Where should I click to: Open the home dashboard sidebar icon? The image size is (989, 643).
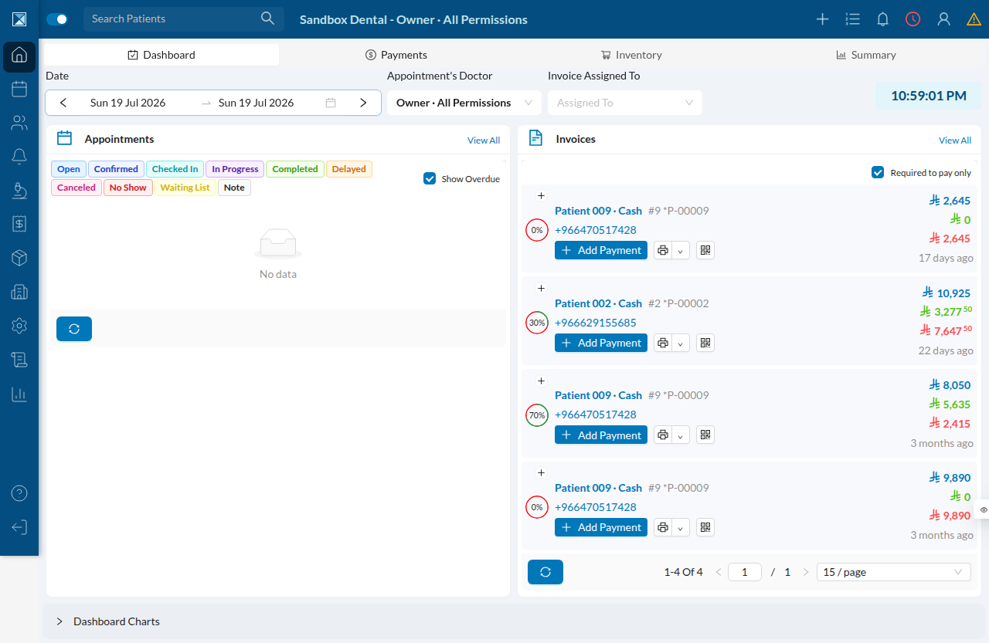[19, 56]
